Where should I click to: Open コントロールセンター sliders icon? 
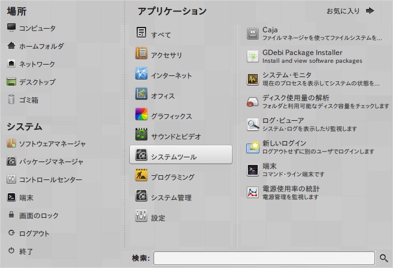[x=11, y=179]
